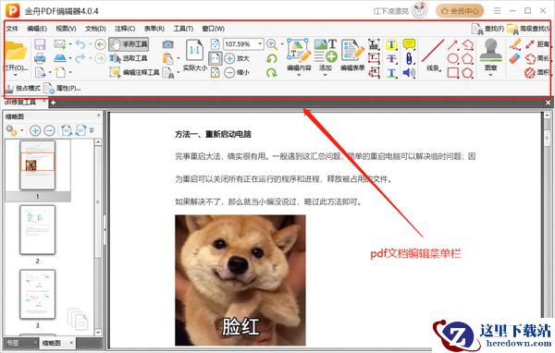Select the paperclip Attach file tool
This screenshot has height=353, width=555.
409,58
